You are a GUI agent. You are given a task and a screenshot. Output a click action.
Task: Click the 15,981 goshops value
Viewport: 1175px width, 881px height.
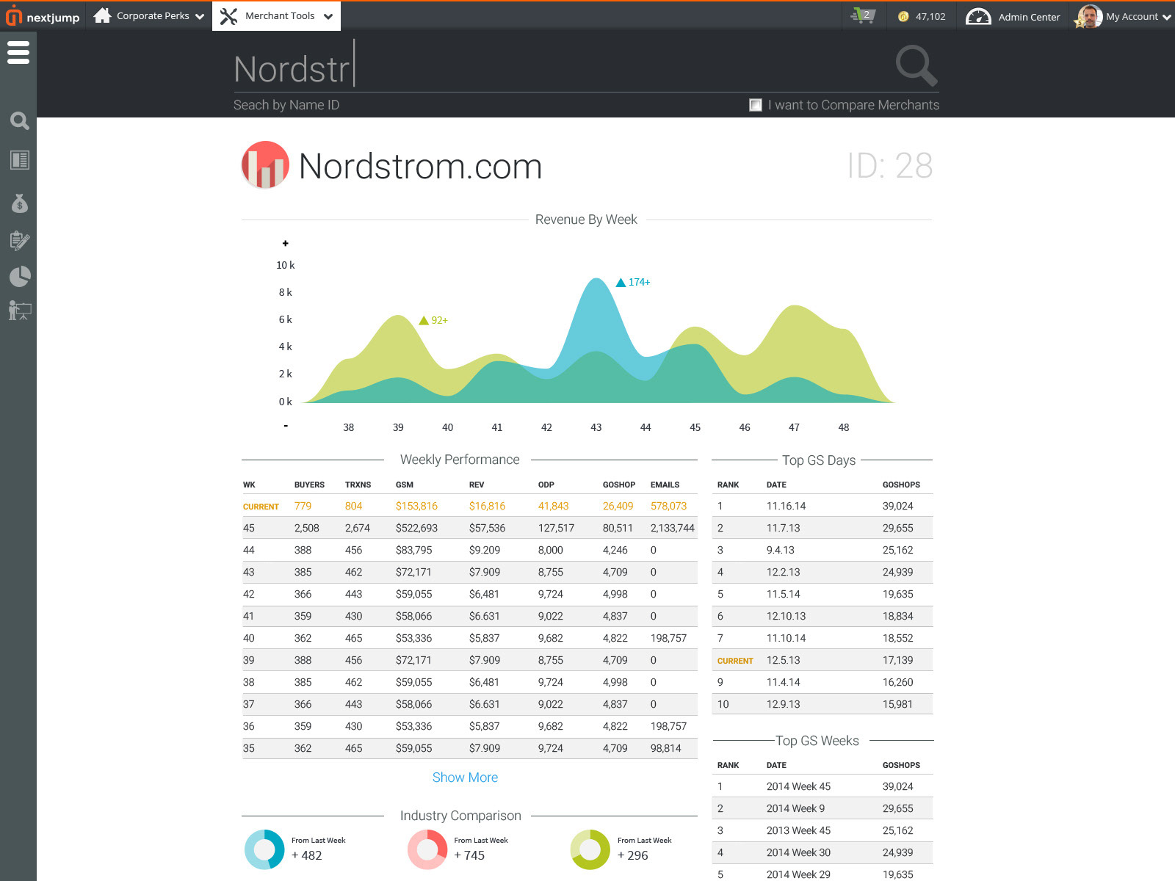pyautogui.click(x=898, y=704)
